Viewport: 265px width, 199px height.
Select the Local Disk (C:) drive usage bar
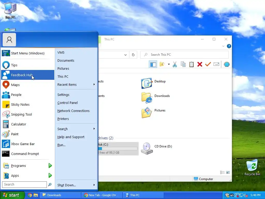pyautogui.click(x=118, y=148)
